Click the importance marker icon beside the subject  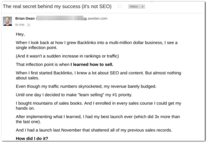pos(120,6)
